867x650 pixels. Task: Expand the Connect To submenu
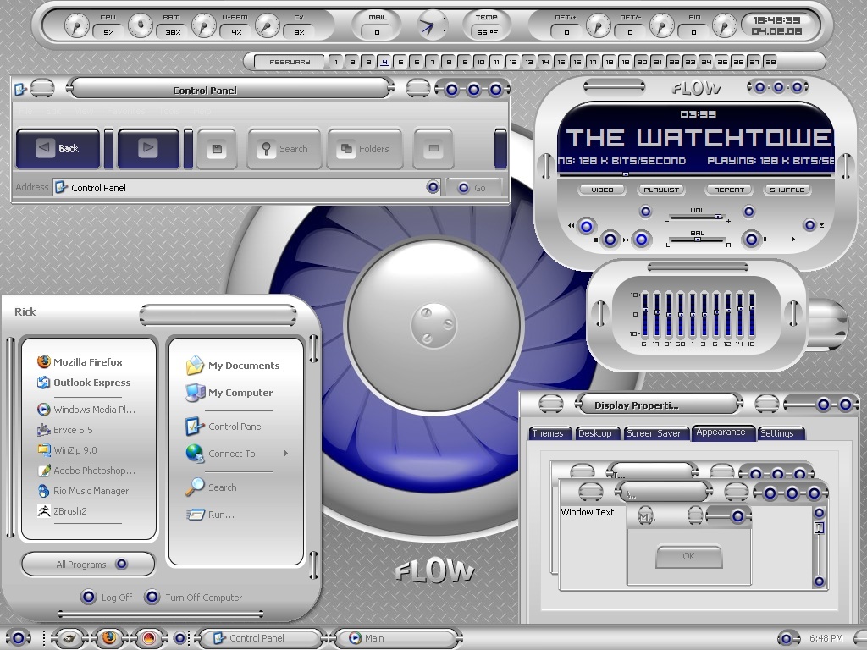pyautogui.click(x=285, y=454)
